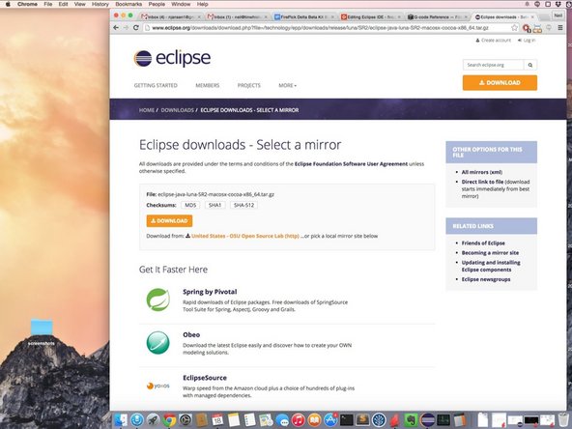Click the Obeo green globe logo

pyautogui.click(x=157, y=343)
